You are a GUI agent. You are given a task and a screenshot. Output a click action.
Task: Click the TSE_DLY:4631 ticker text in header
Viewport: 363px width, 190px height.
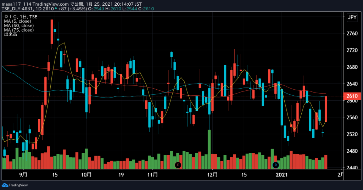point(18,9)
